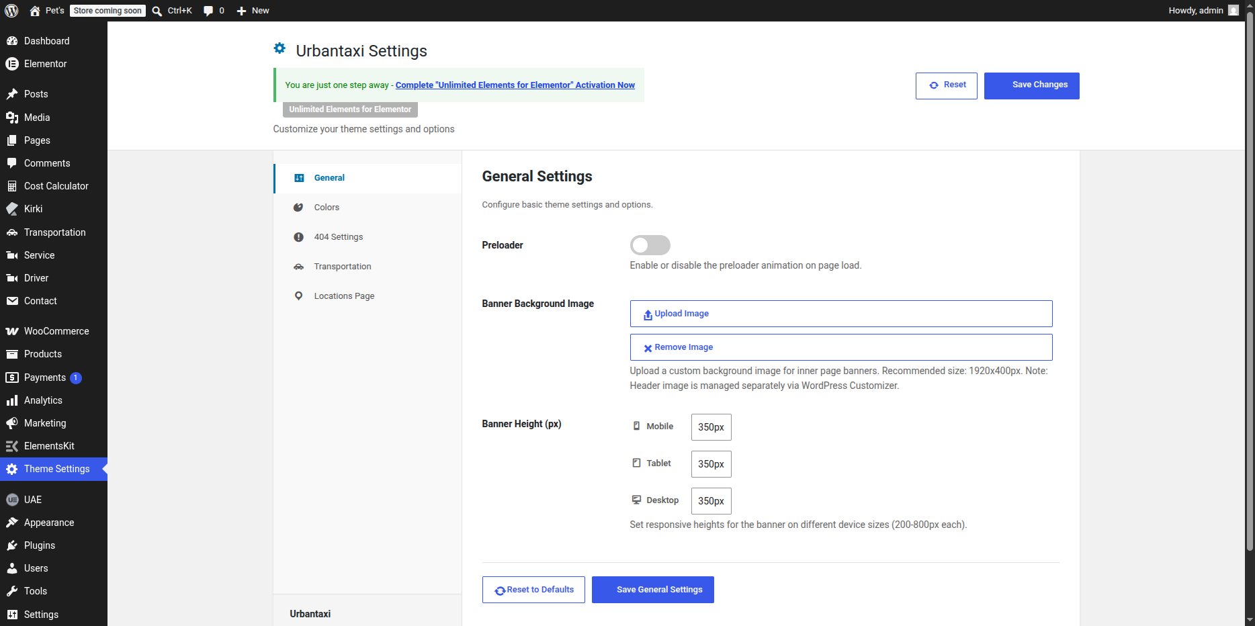Open the comments bubble icon in admin bar
The width and height of the screenshot is (1255, 626).
pos(208,11)
